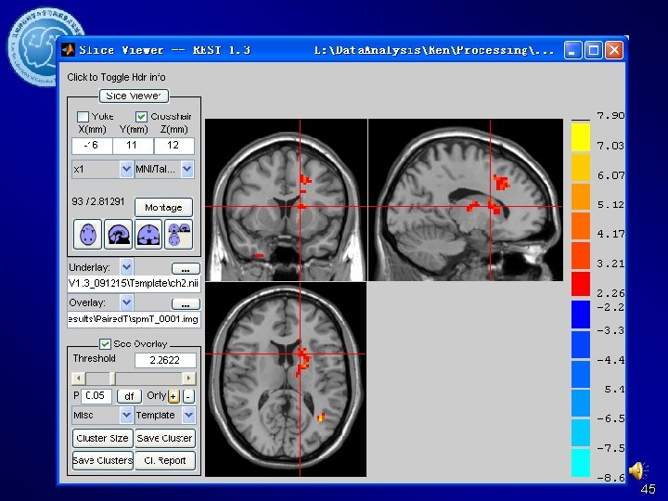Browse for Underlay file with ... button
This screenshot has height=501, width=668.
186,269
